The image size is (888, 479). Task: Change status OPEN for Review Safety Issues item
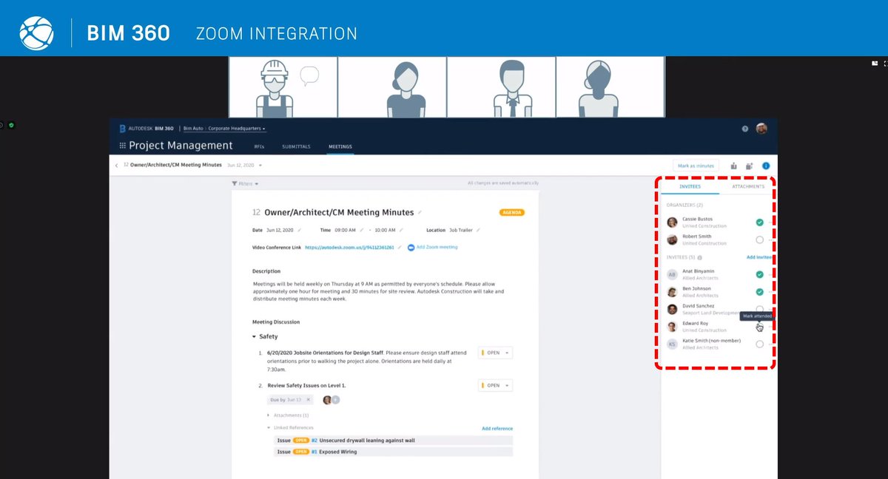click(x=495, y=385)
